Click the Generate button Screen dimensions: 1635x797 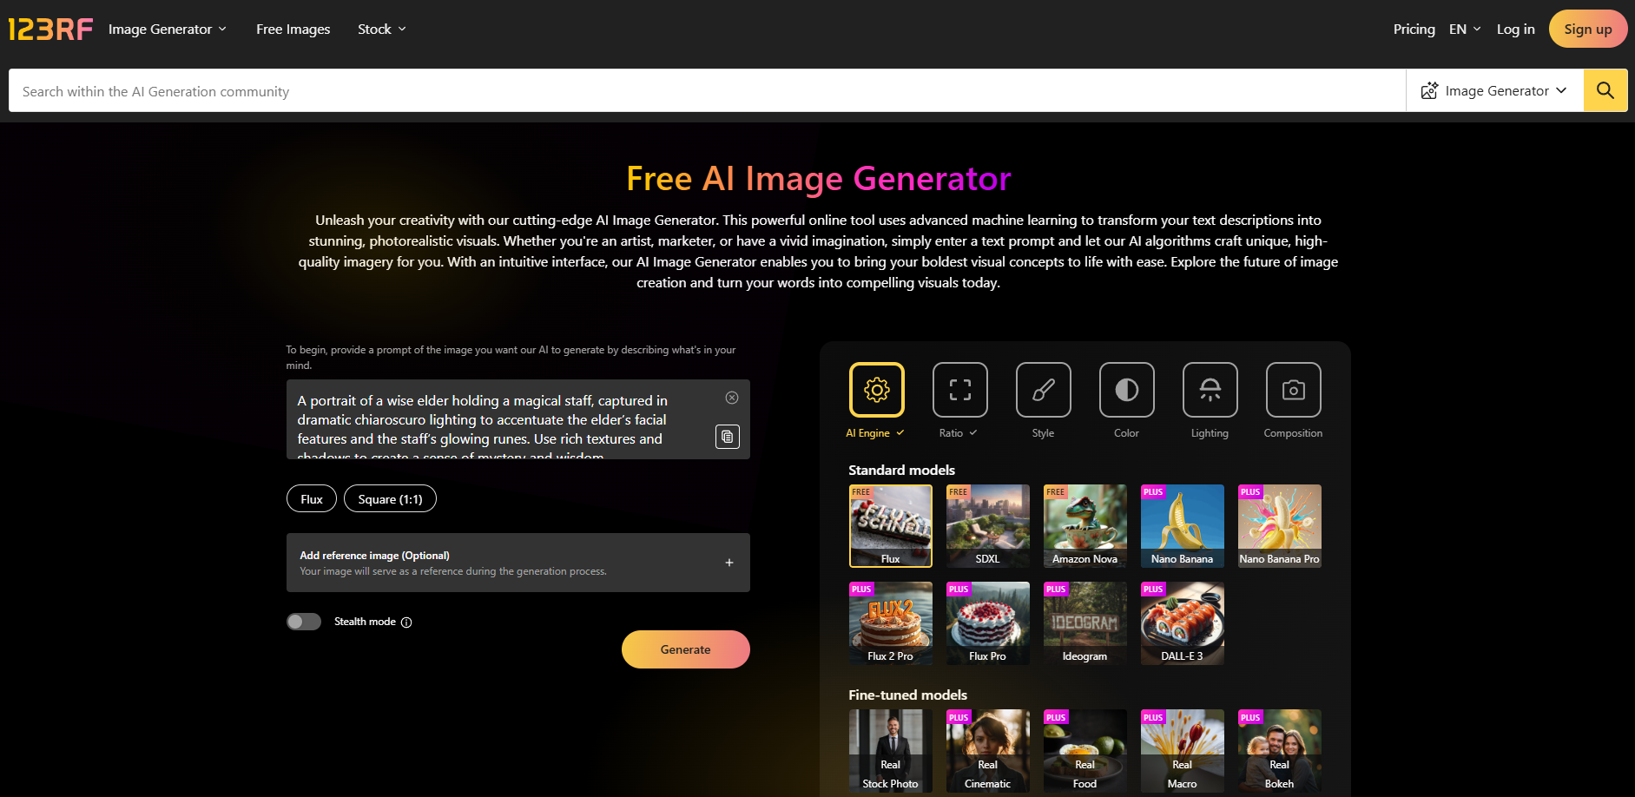coord(686,649)
